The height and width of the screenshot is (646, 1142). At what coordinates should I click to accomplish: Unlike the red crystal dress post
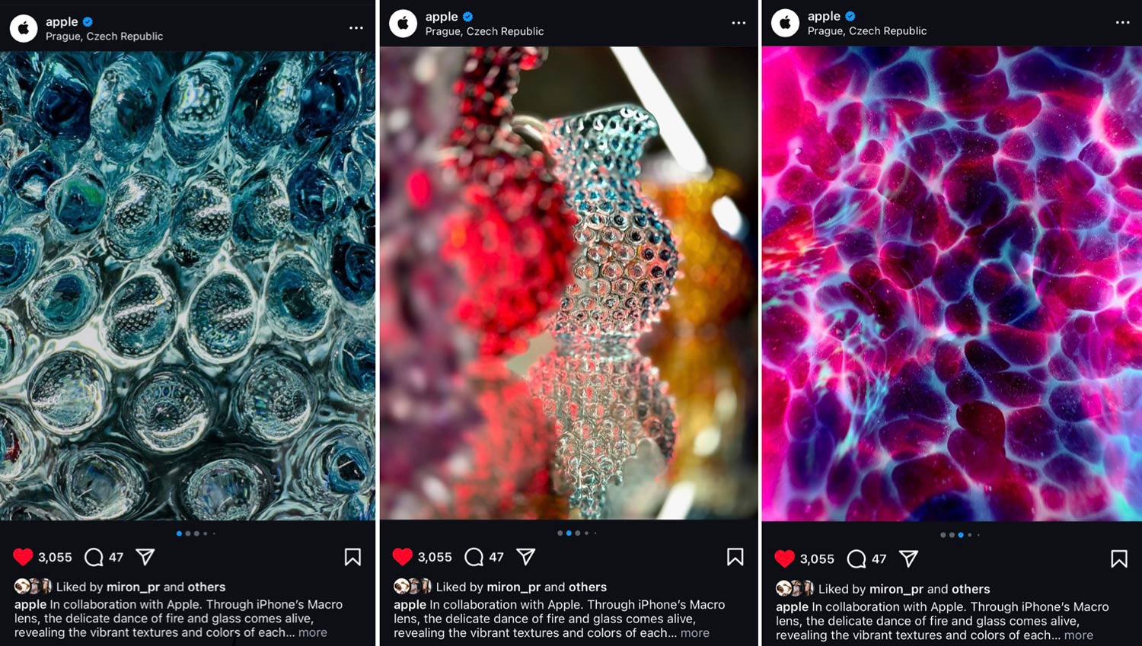click(402, 557)
